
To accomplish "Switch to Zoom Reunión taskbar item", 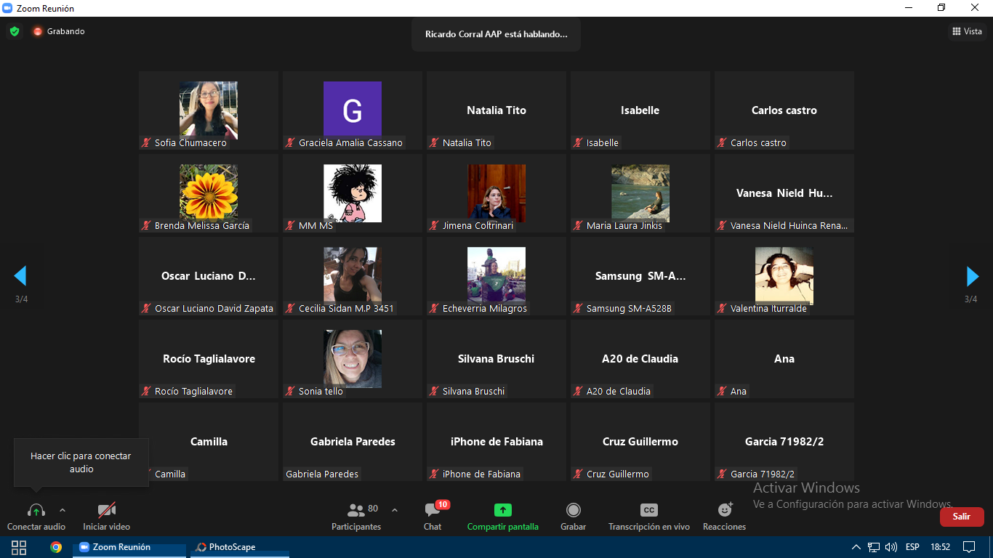I will pos(129,547).
